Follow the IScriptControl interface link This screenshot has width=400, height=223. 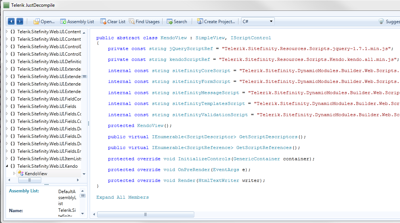click(x=250, y=38)
